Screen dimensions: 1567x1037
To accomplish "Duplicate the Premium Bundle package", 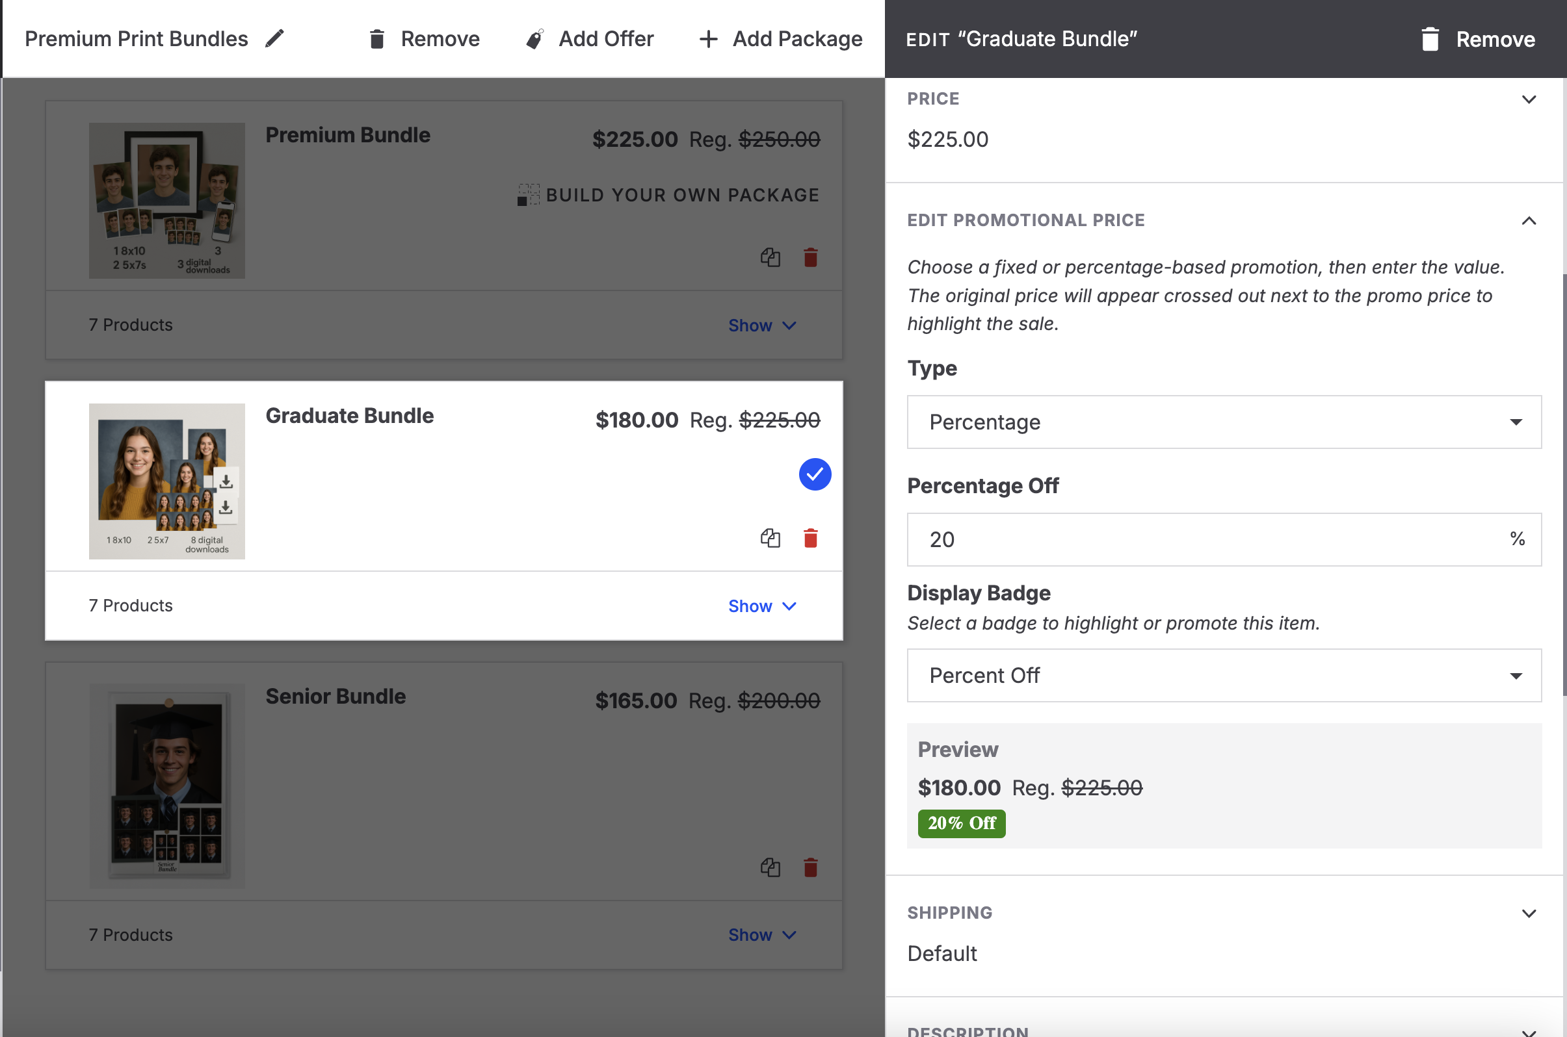I will 770,257.
